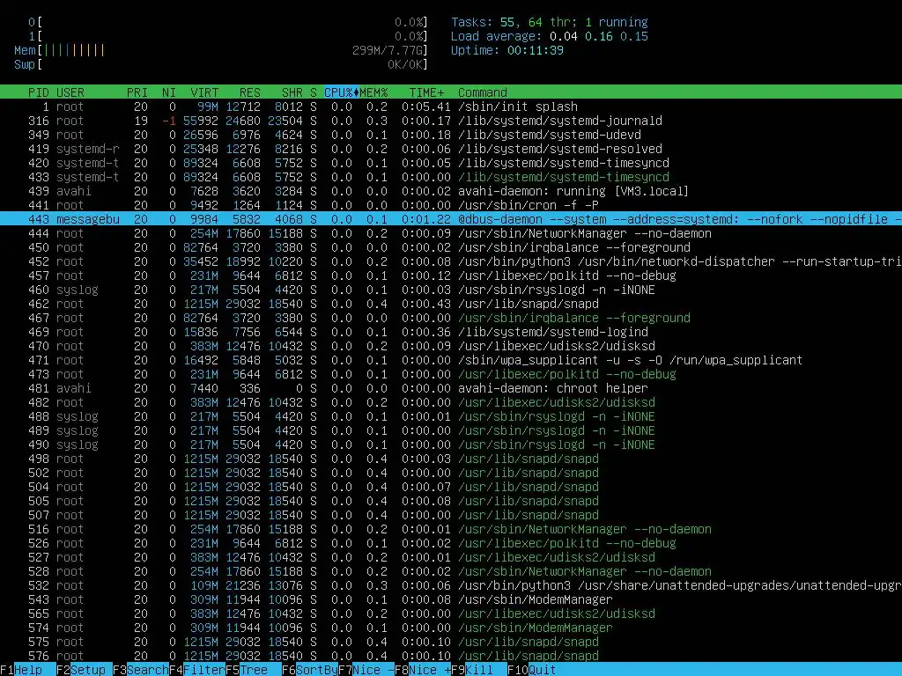Sort by the SHR column header
Viewport: 902px width, 676px height.
292,92
